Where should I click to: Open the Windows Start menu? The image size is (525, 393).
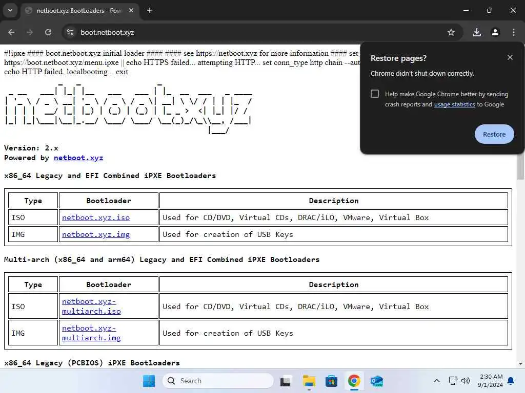[149, 381]
